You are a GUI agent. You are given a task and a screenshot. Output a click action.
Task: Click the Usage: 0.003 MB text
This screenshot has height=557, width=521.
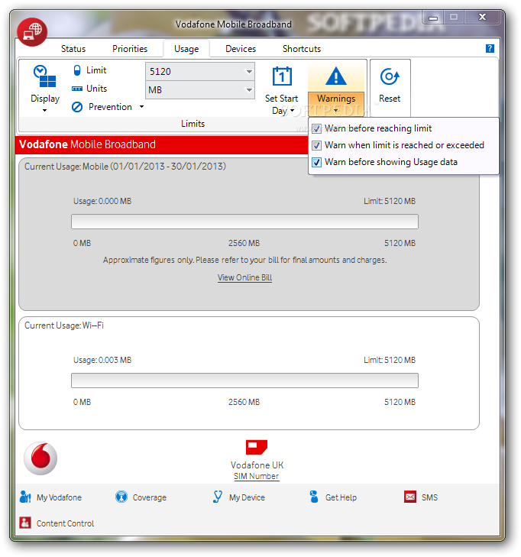(x=102, y=360)
